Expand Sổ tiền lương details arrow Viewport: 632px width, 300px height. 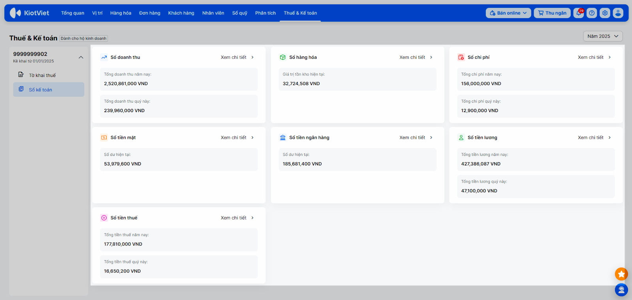click(x=609, y=137)
